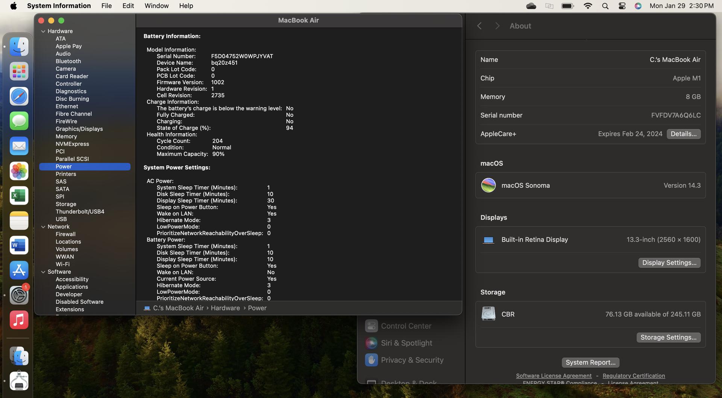The image size is (722, 398).
Task: Select Storage in sidebar
Action: coord(66,204)
